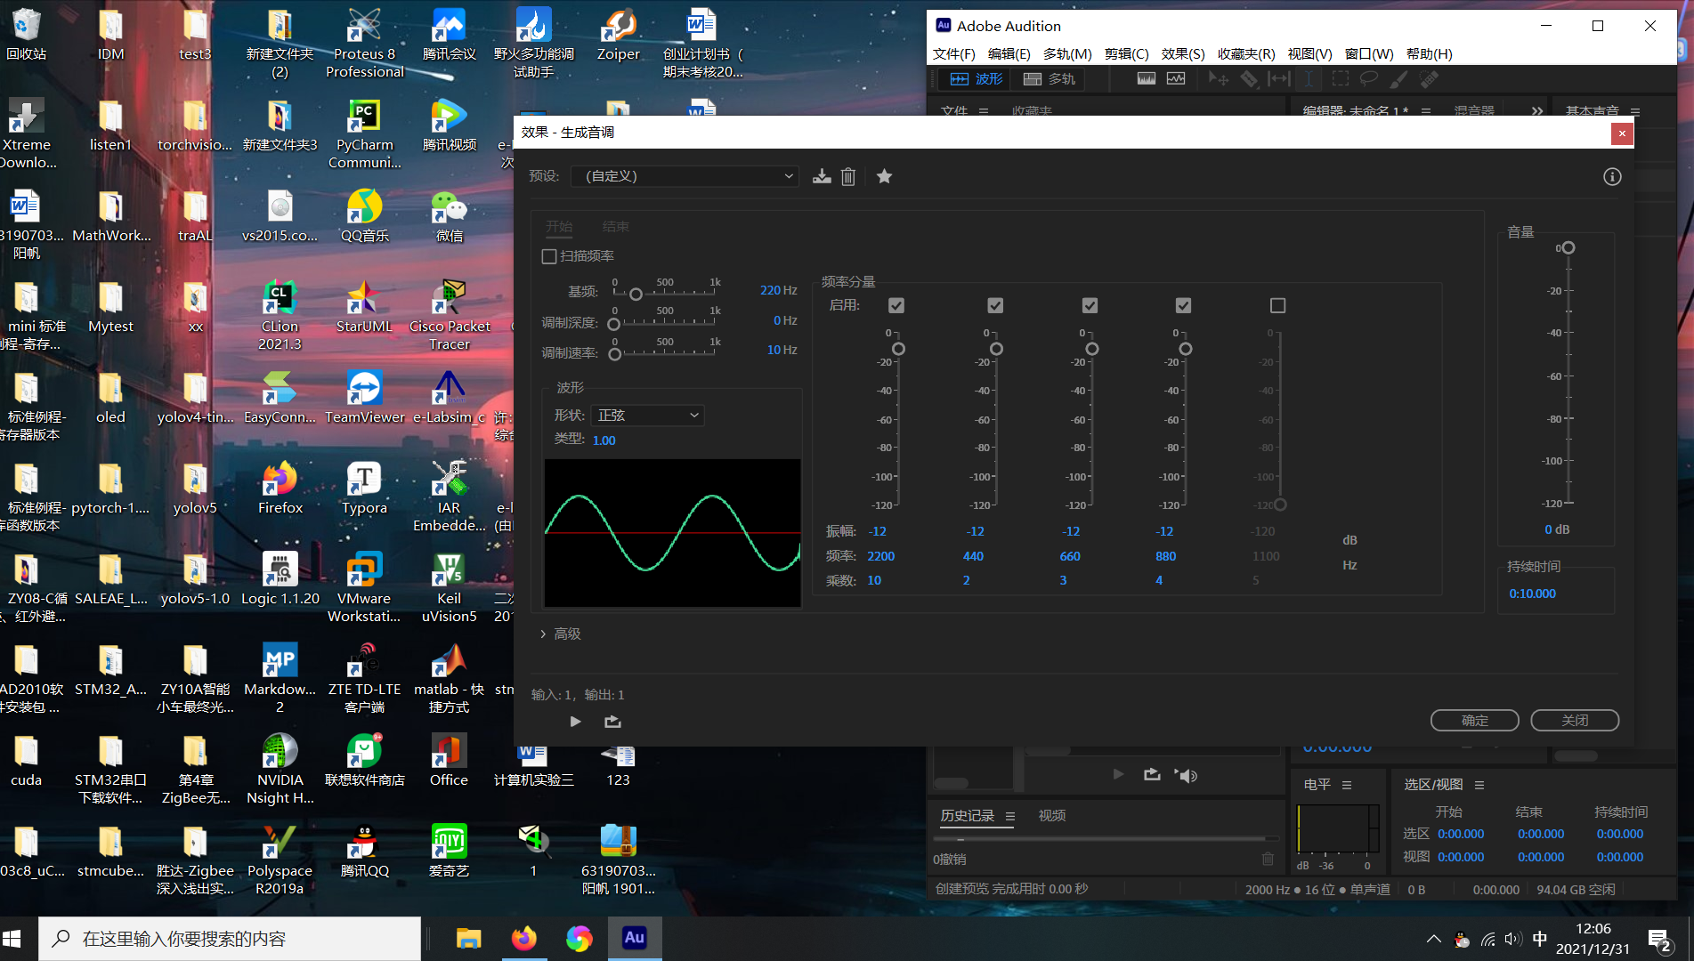
Task: Select the Lasso Selection tool in Audition
Action: 1369,79
